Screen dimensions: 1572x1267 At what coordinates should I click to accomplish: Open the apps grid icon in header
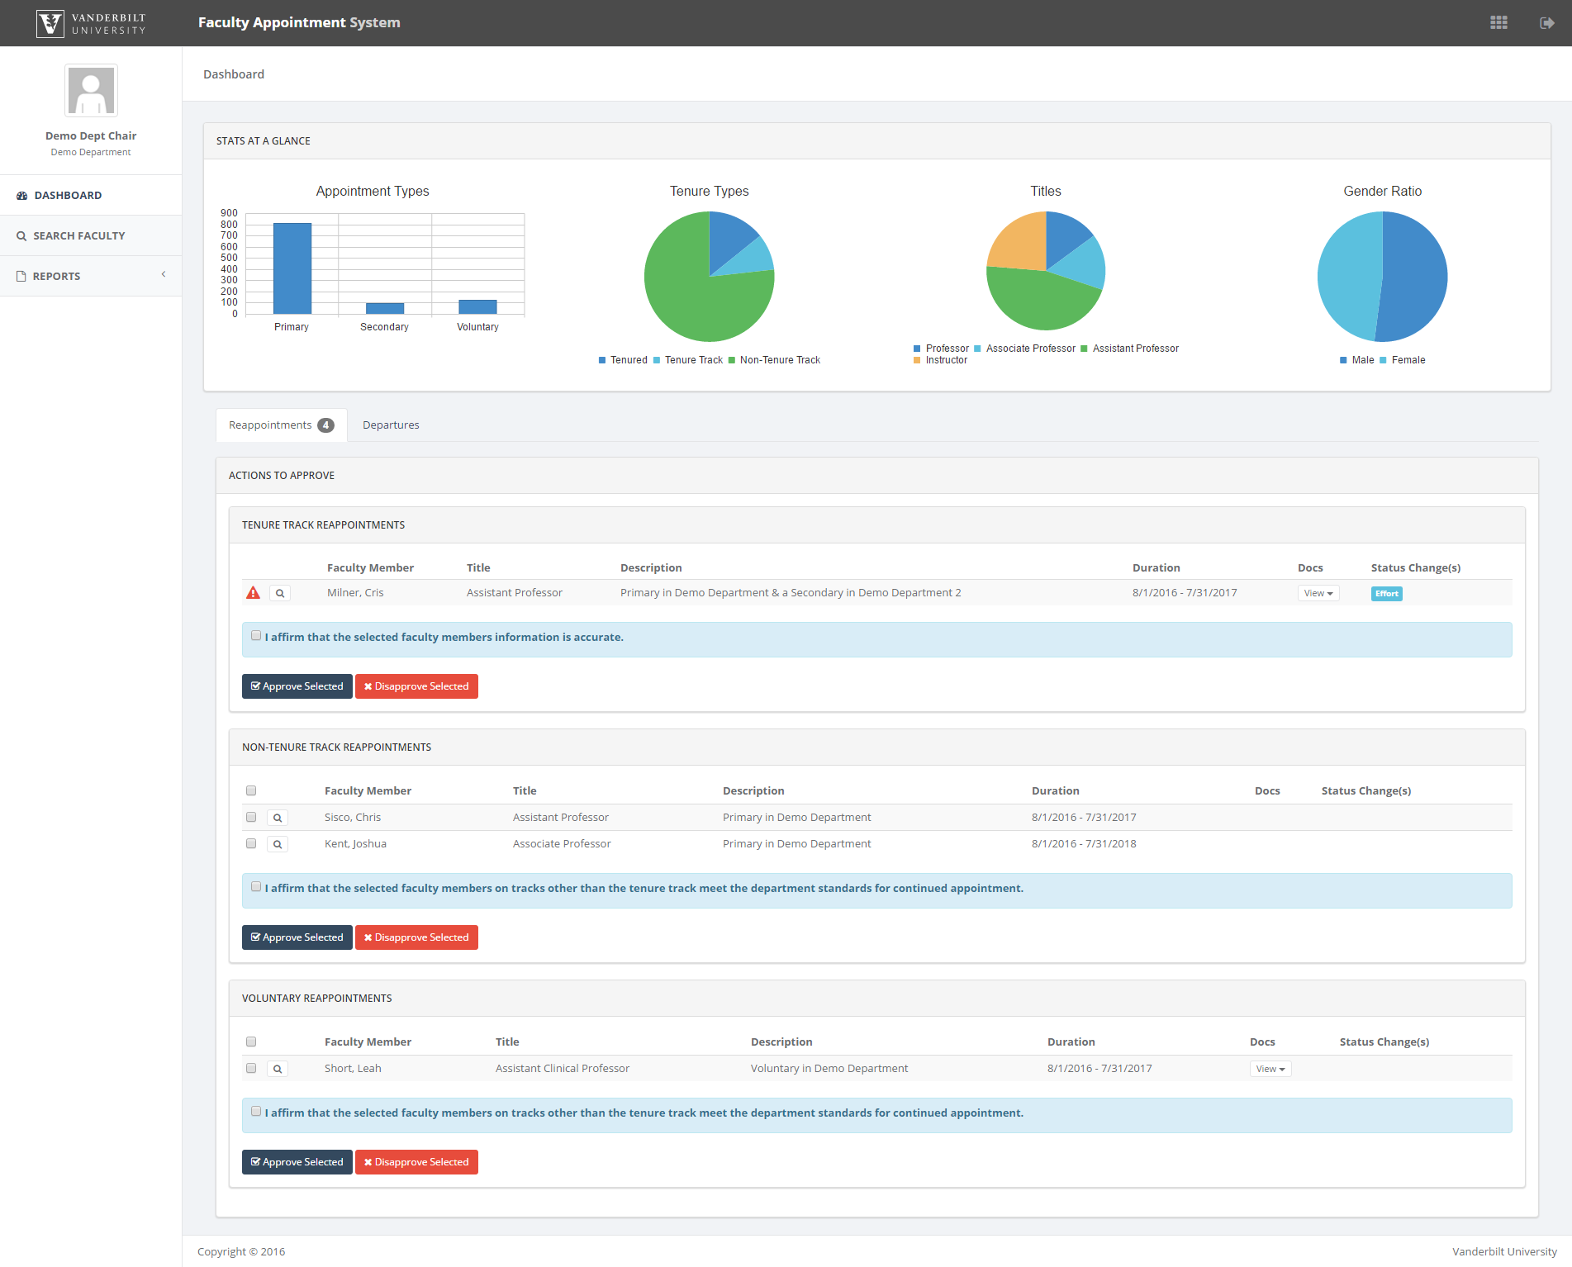(x=1498, y=23)
